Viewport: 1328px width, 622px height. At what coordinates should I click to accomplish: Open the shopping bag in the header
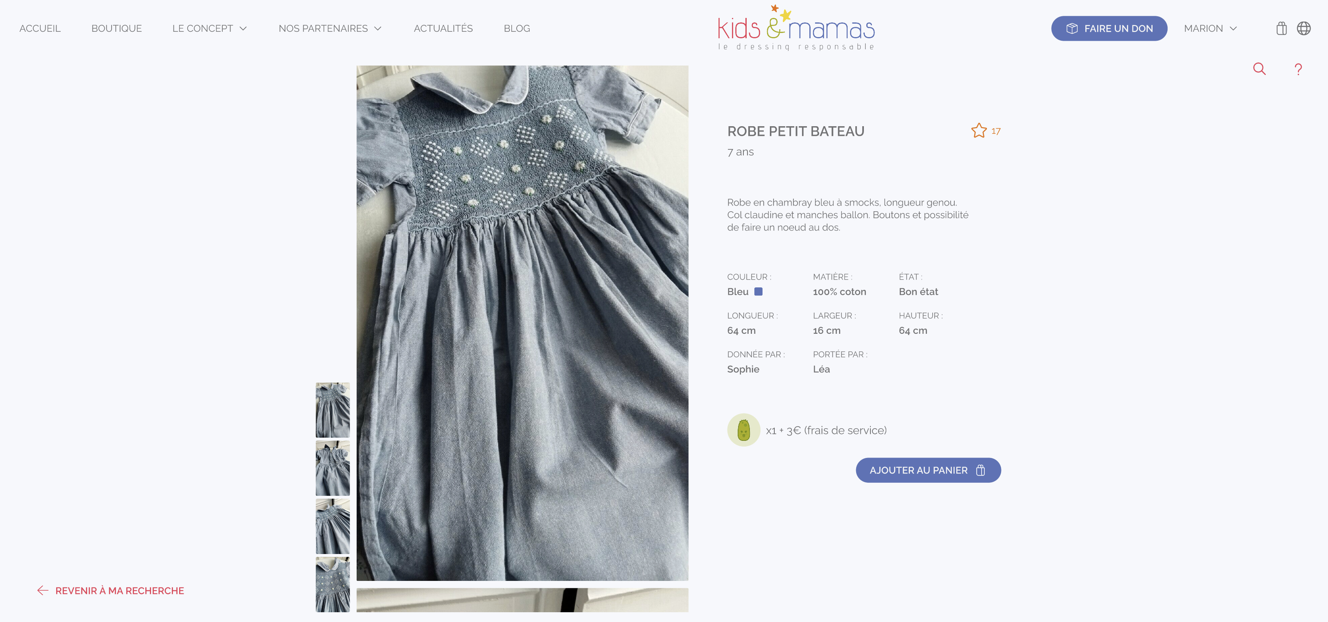point(1282,28)
